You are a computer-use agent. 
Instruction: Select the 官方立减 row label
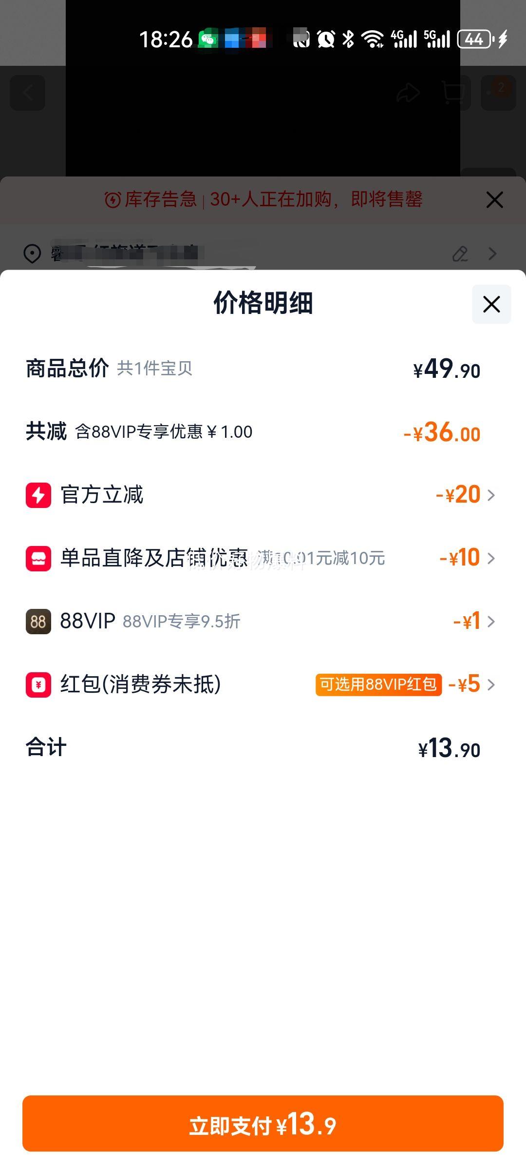[102, 495]
